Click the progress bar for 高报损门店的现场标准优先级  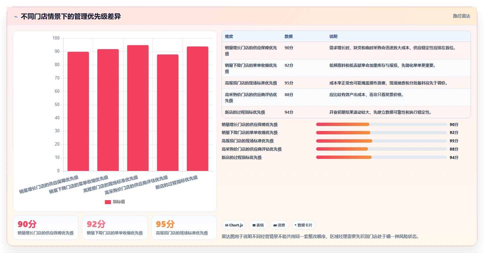(381, 141)
